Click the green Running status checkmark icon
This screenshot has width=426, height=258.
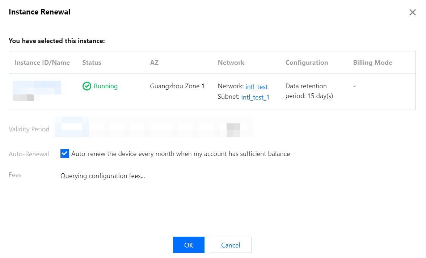click(x=87, y=86)
